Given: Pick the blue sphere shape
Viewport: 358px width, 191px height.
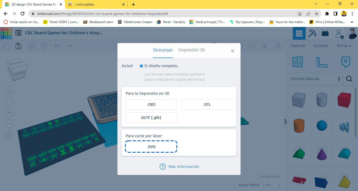Looking at the screenshot, I should (x=322, y=126).
